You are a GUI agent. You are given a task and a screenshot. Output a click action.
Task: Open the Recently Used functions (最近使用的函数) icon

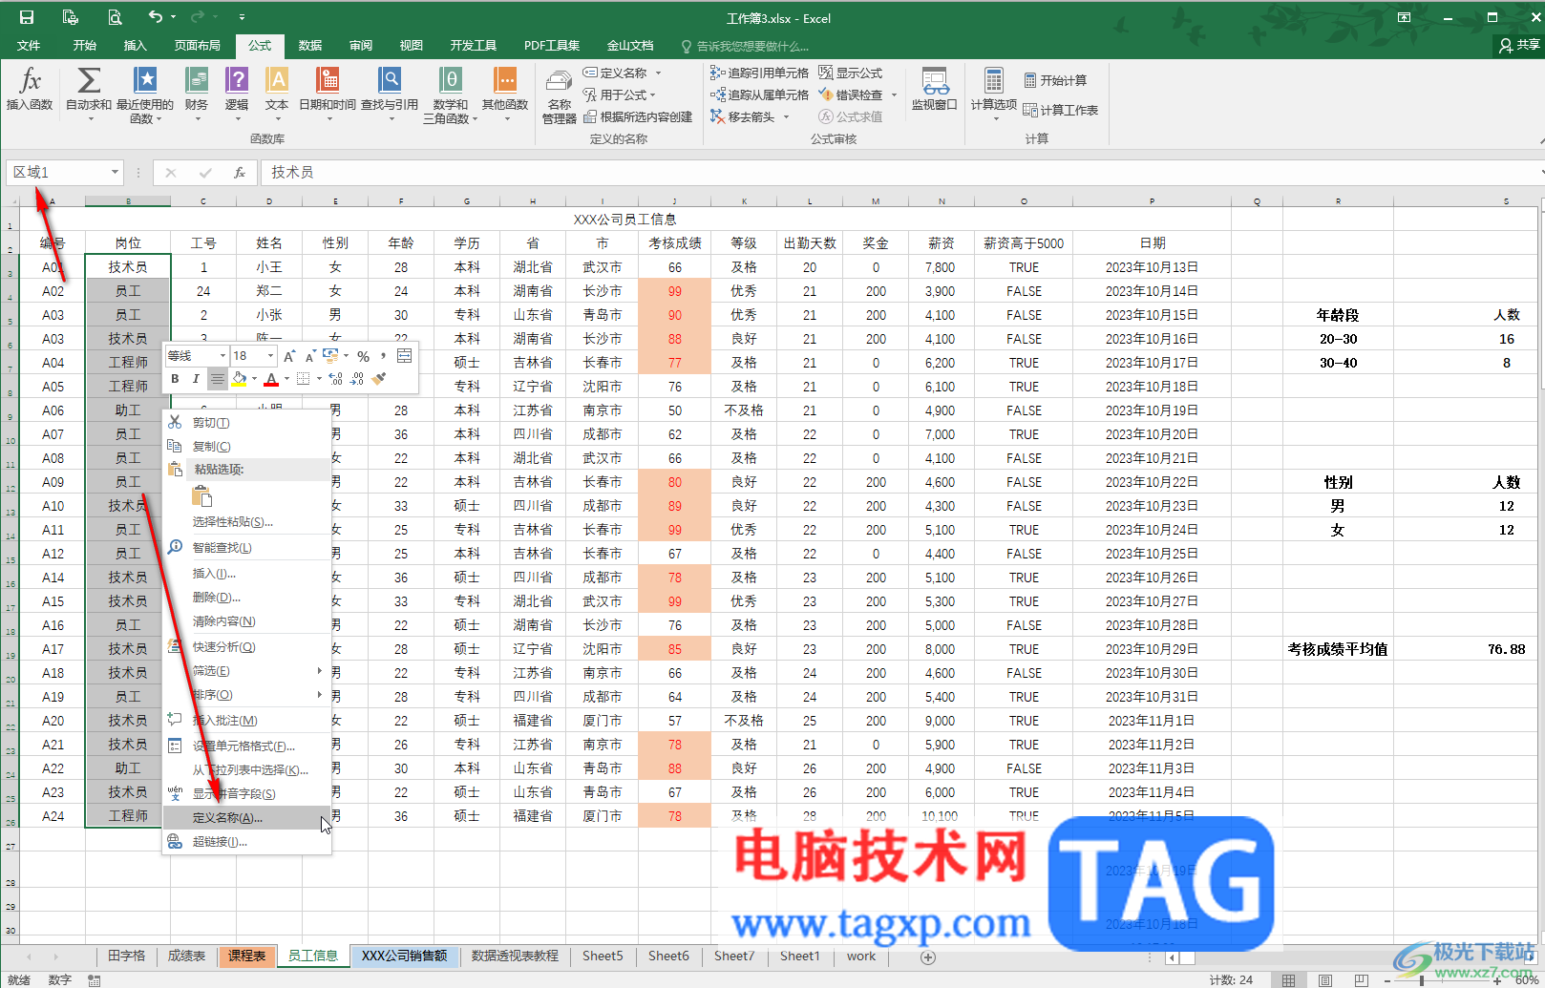click(145, 80)
